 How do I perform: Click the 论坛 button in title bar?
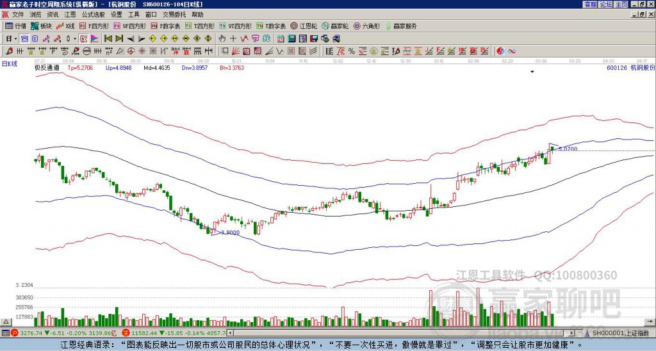click(x=606, y=4)
